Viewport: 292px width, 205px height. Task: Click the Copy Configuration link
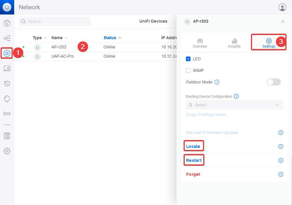(x=206, y=115)
